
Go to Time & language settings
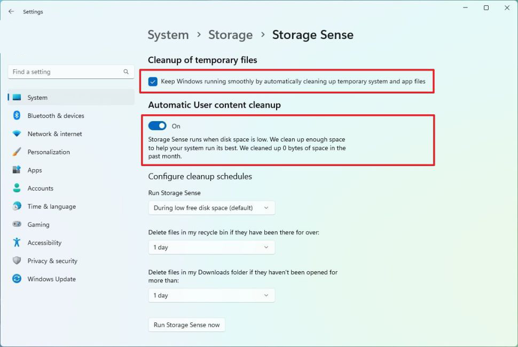51,207
